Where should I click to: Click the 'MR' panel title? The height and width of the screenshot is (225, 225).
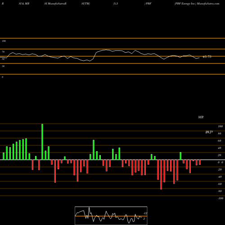(201, 117)
